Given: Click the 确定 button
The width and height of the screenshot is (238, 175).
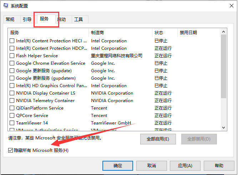Looking at the screenshot, I should tap(117, 166).
